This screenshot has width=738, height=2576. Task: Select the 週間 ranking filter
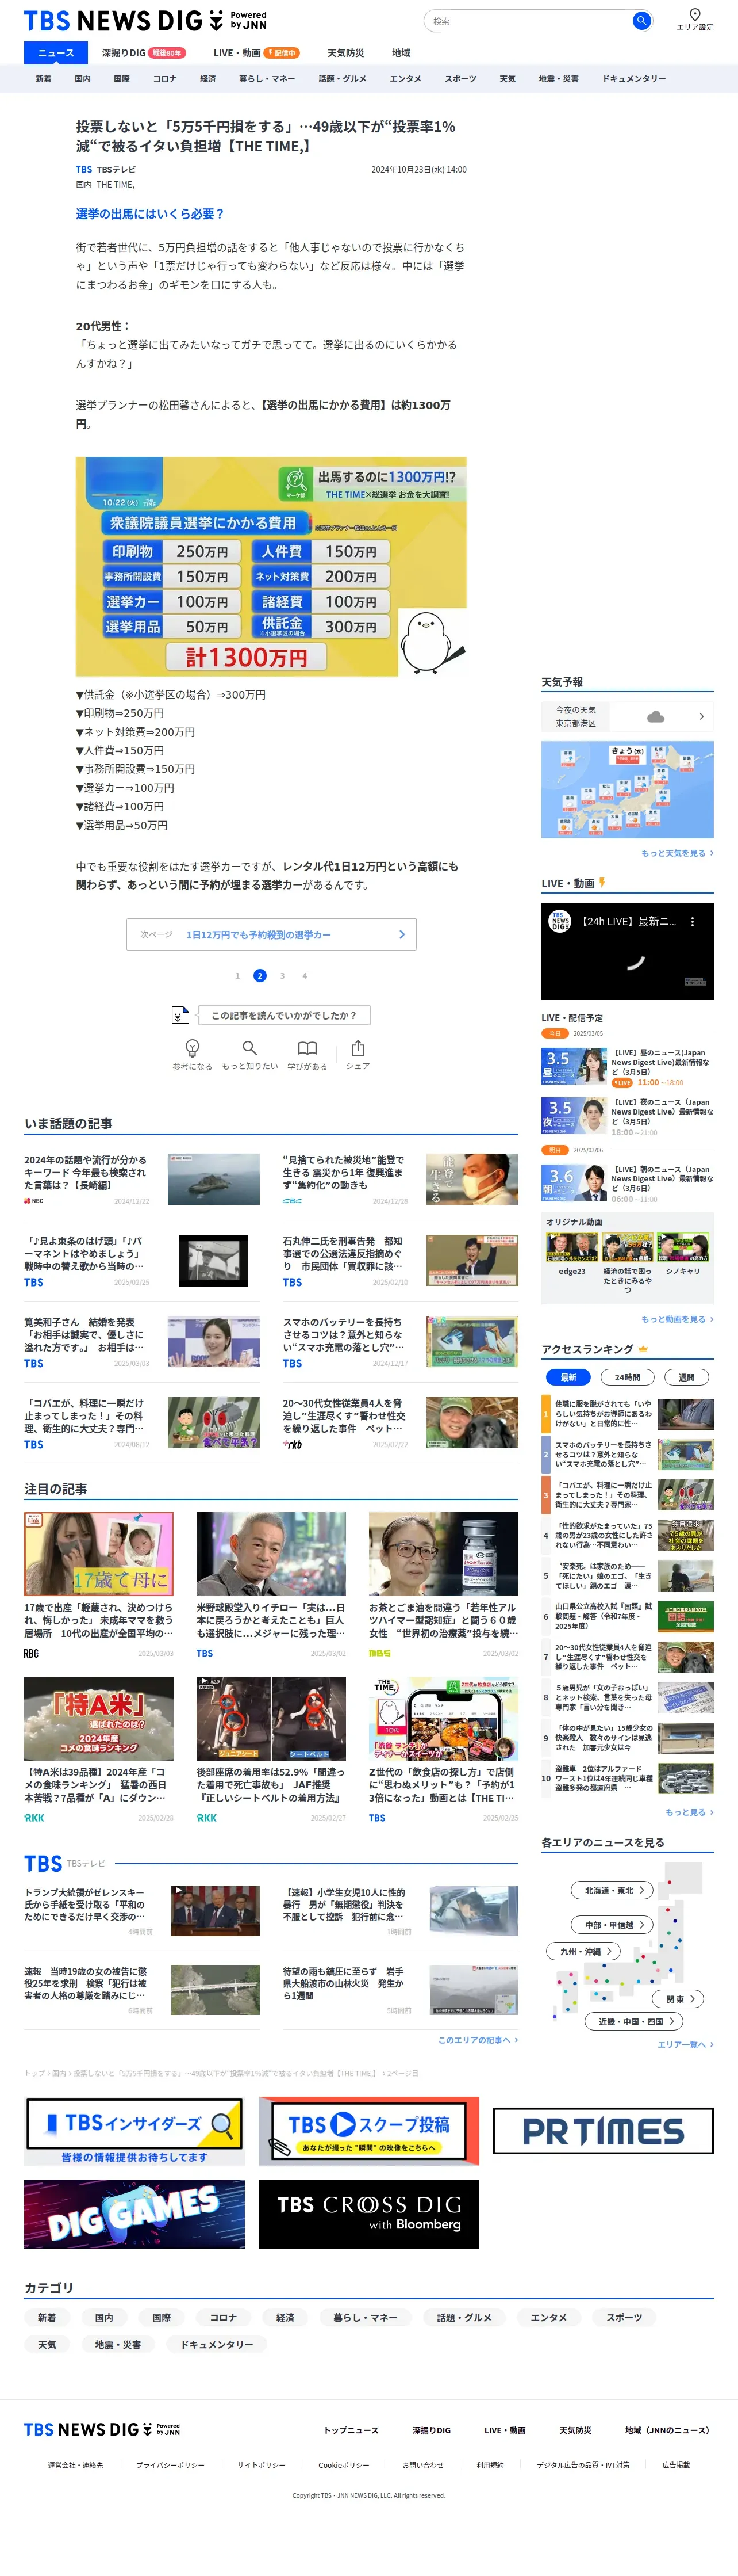tap(687, 1377)
